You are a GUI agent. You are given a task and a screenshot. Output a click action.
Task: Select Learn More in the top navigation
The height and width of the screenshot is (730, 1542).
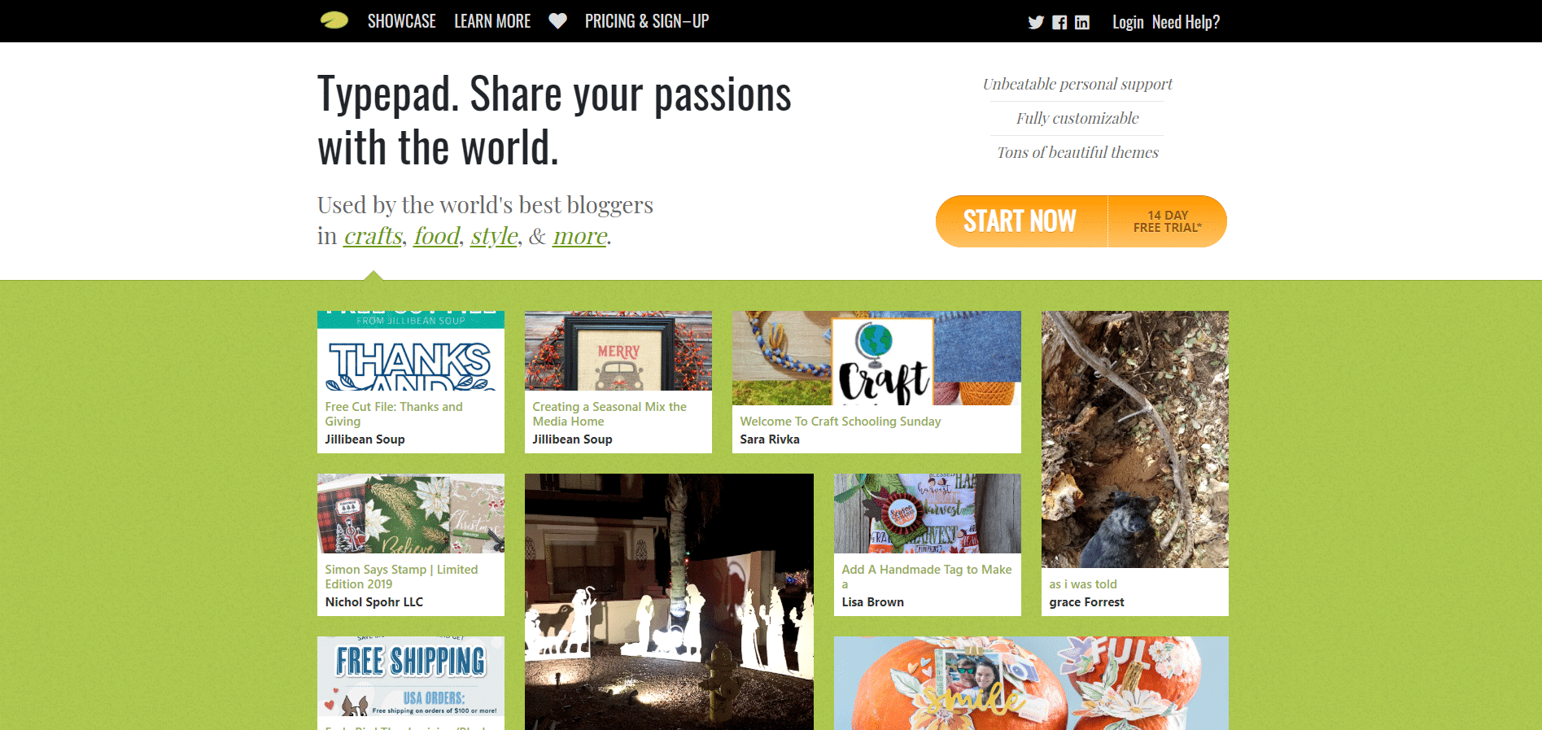pyautogui.click(x=492, y=21)
